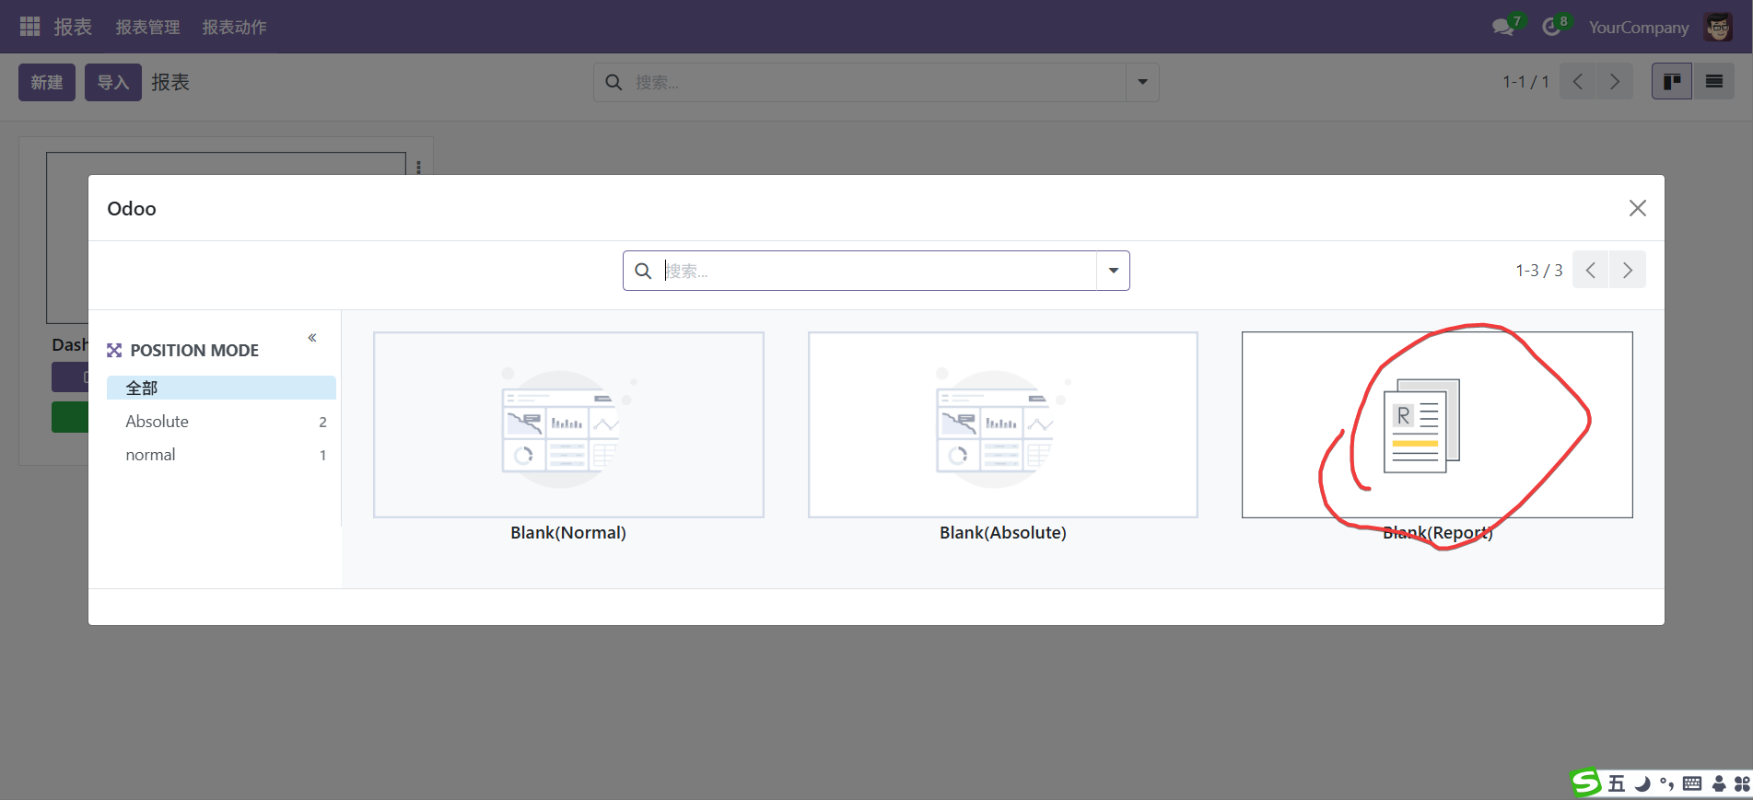Select the Blank(Normal) template thumbnail
Viewport: 1753px width, 800px height.
[568, 425]
